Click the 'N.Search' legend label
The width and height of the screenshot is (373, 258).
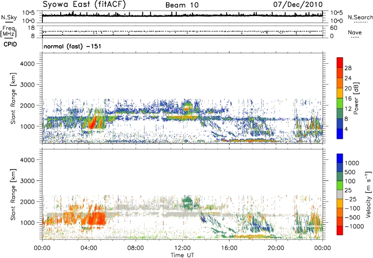click(360, 17)
